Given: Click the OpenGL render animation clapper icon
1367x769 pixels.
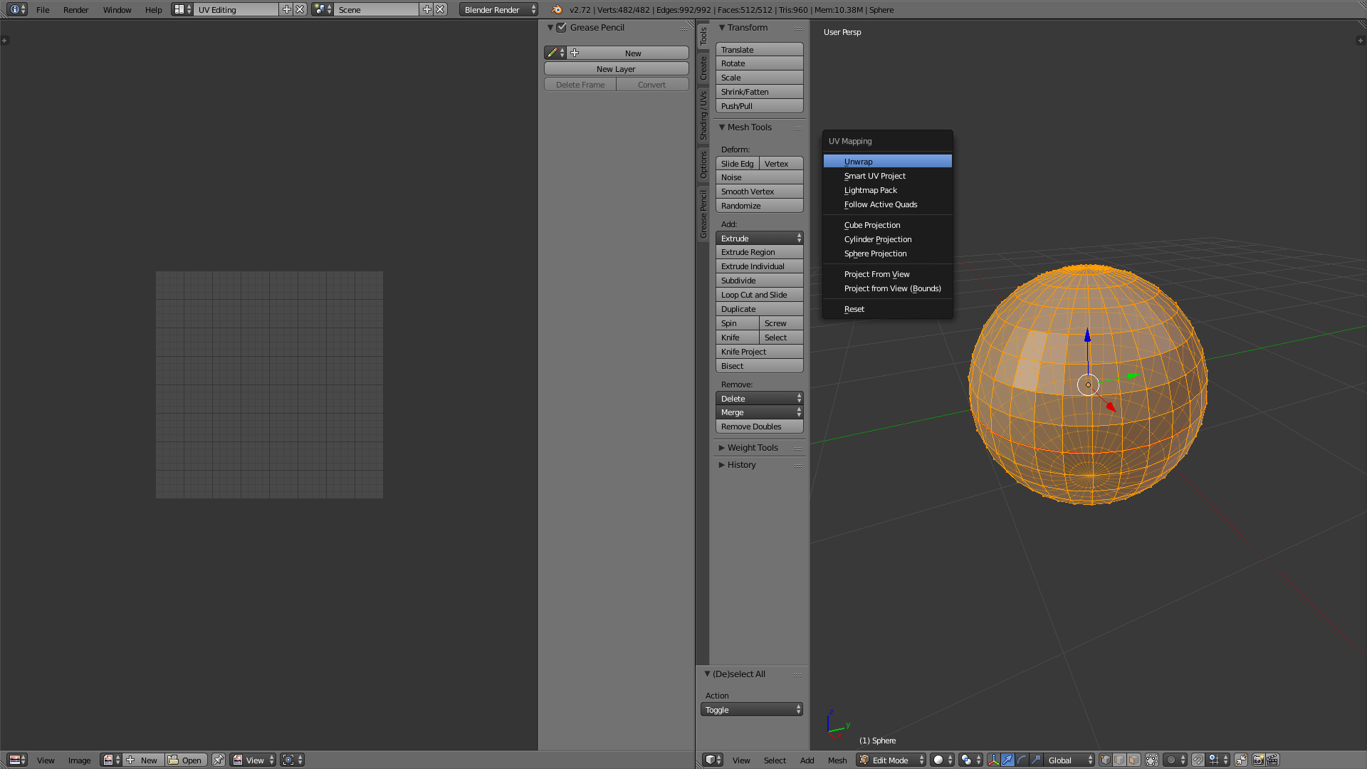Looking at the screenshot, I should (1273, 760).
